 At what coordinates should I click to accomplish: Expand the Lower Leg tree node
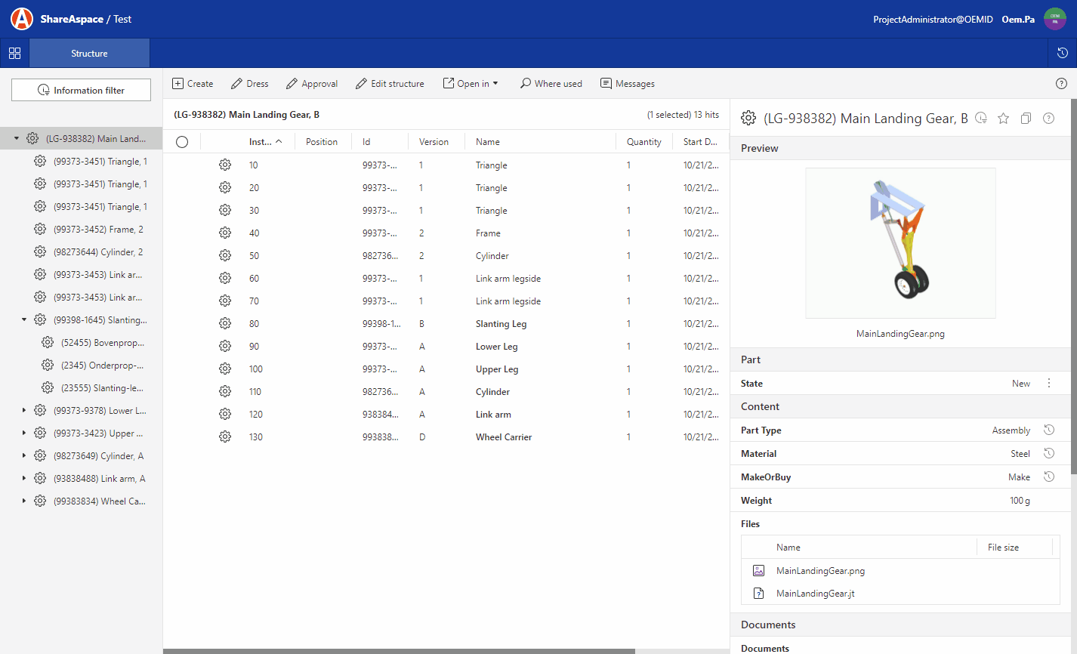[24, 411]
